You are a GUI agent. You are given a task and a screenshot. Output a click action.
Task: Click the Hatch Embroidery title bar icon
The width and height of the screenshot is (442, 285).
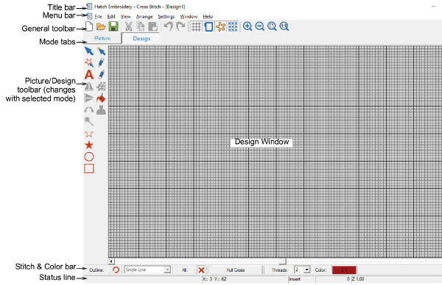(89, 6)
